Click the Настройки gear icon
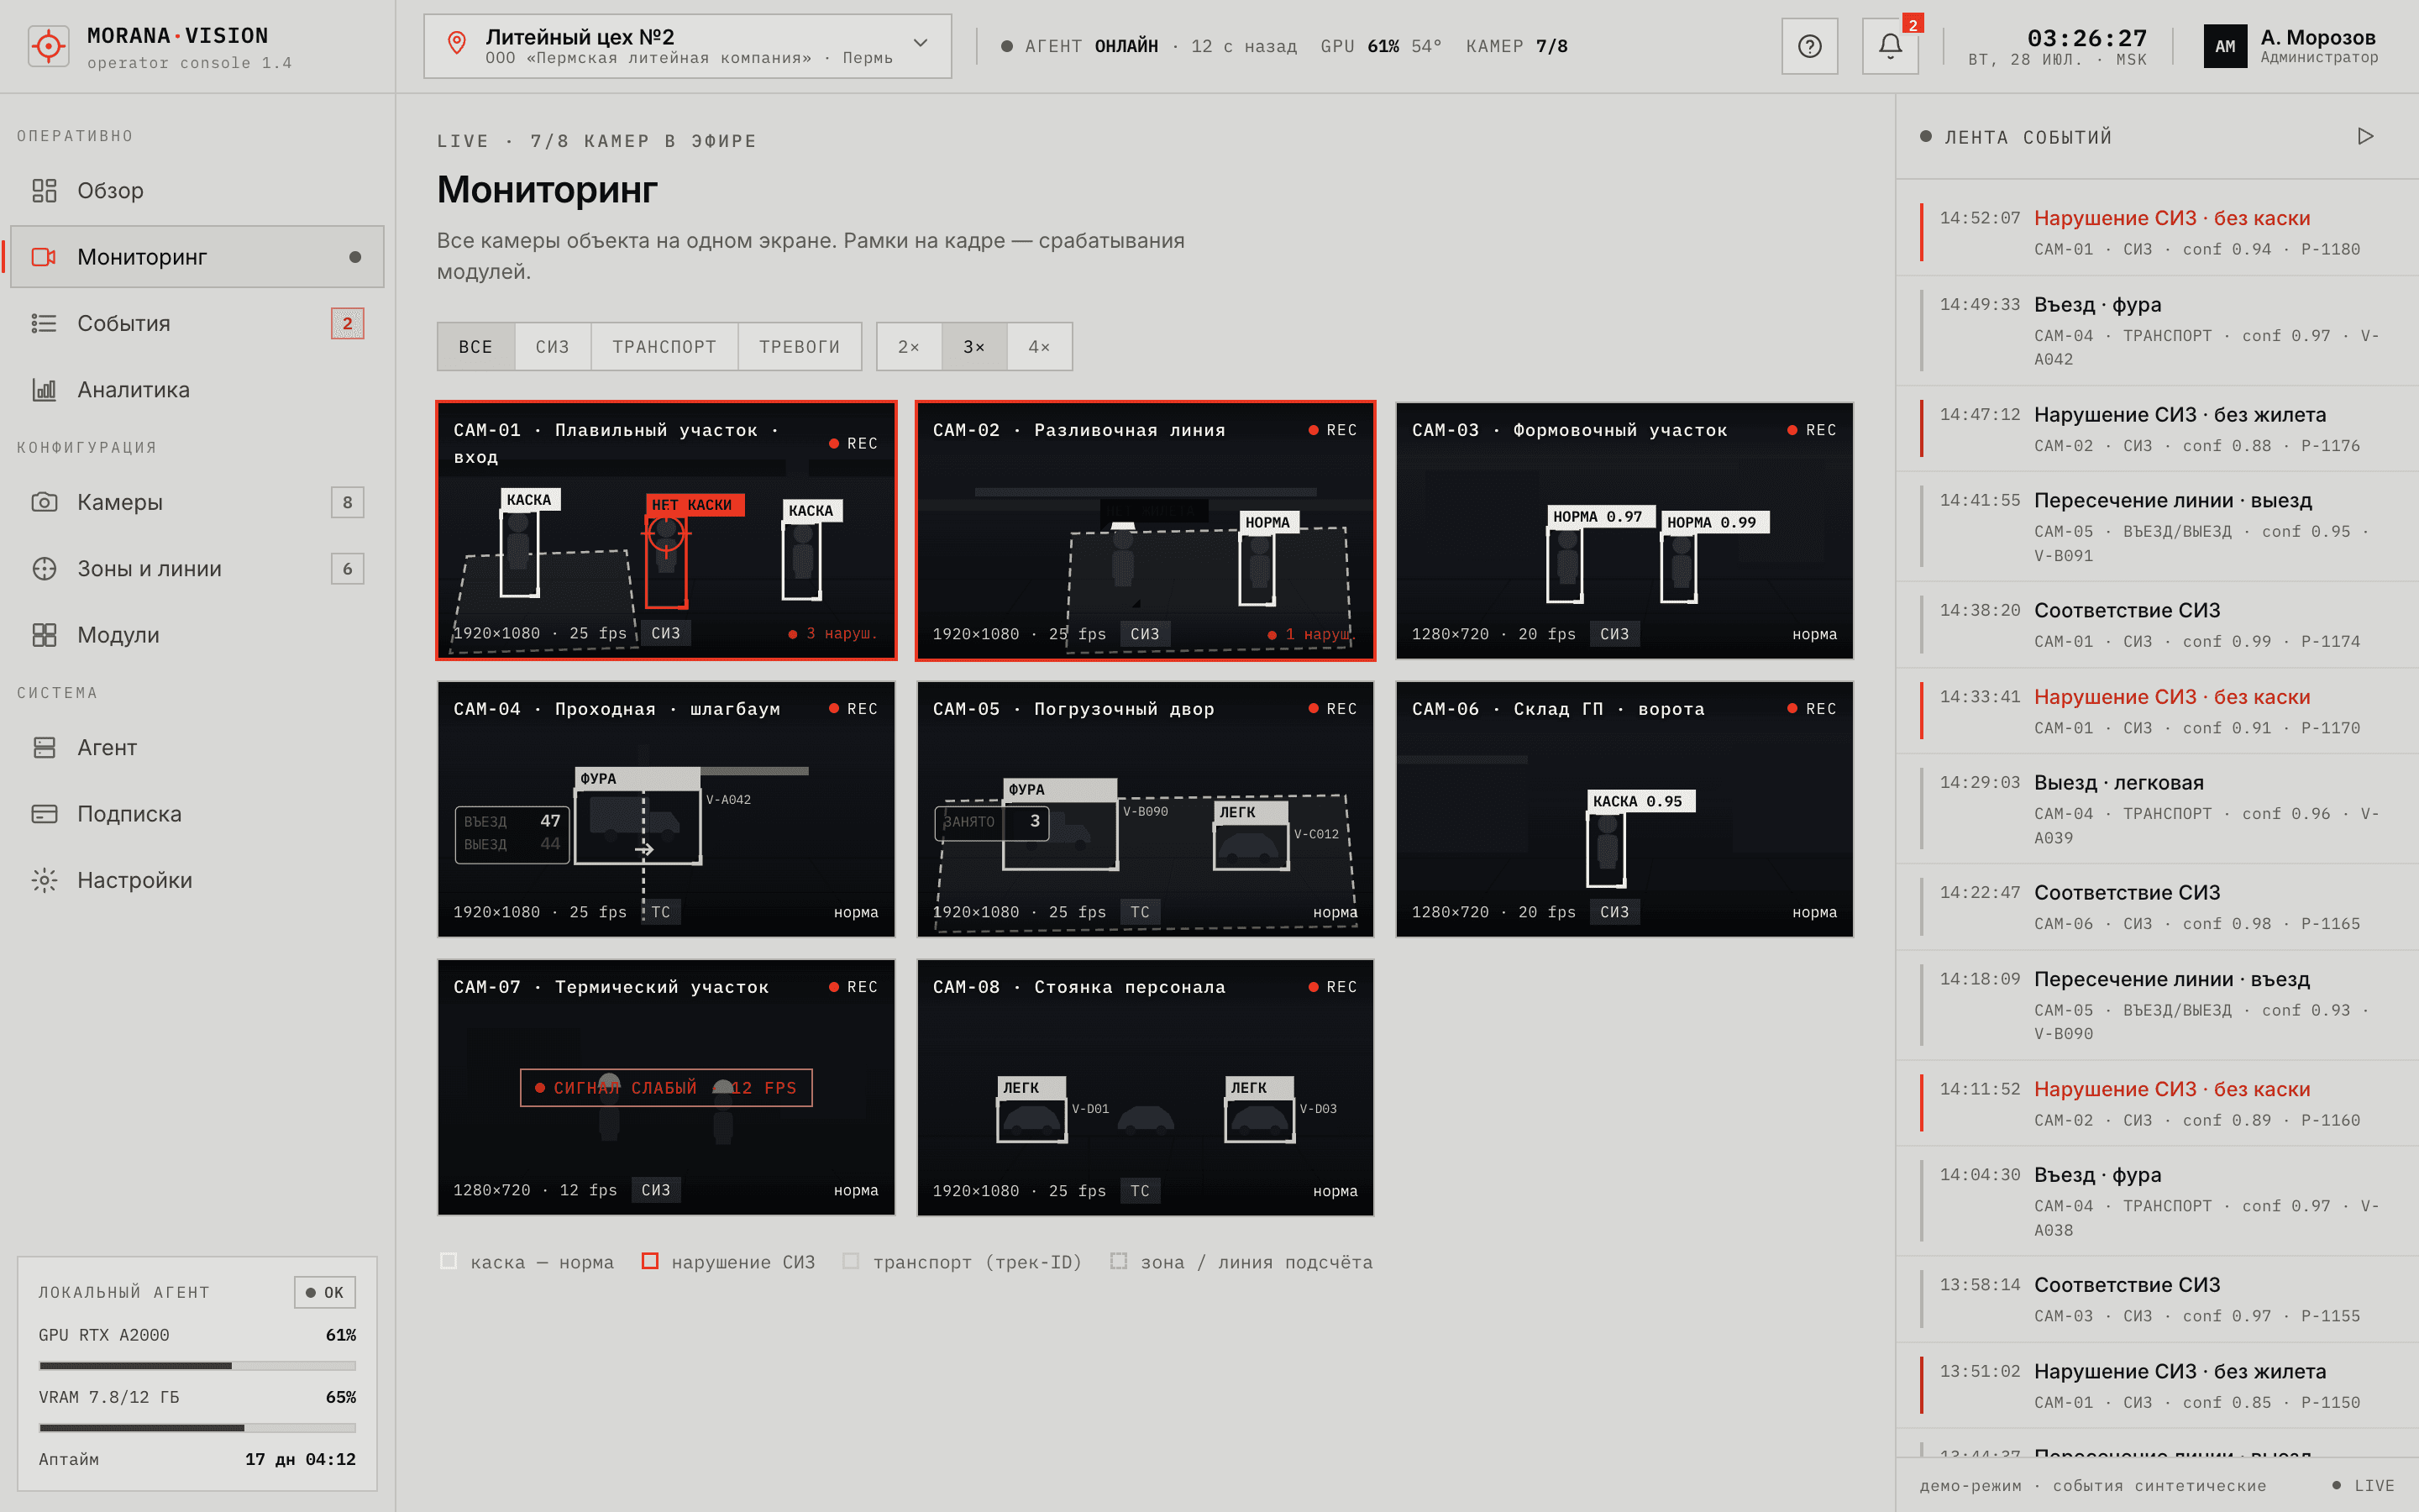This screenshot has height=1512, width=2419. coord(44,880)
